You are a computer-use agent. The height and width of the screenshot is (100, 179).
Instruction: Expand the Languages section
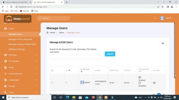click(36, 80)
